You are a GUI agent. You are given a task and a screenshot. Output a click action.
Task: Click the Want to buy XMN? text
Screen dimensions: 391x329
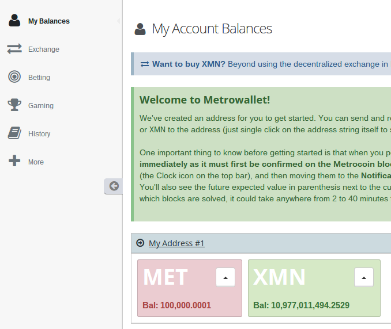(189, 64)
